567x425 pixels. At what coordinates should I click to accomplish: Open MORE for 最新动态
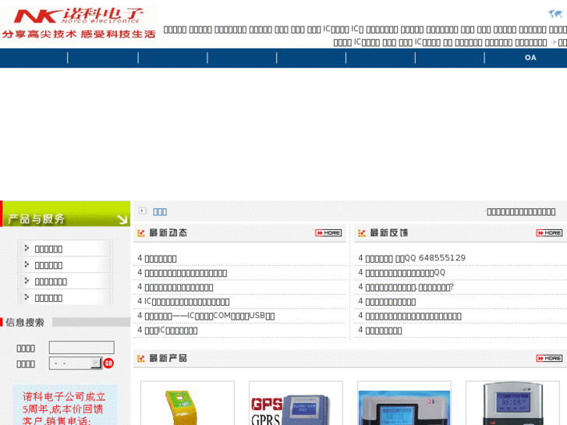[x=328, y=233]
